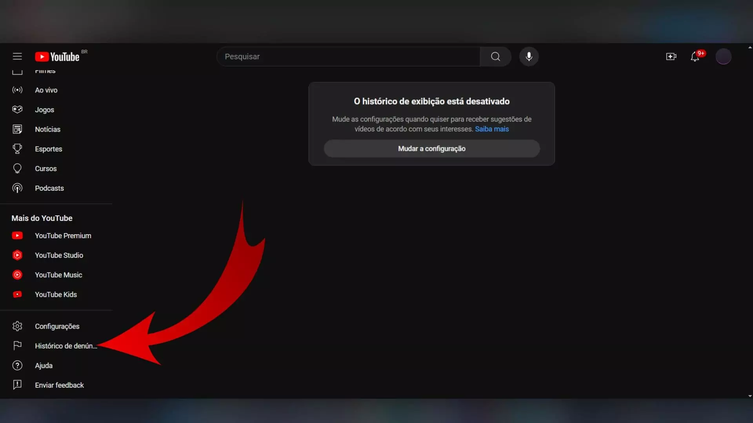The height and width of the screenshot is (423, 753).
Task: Click the Configurações gear icon
Action: point(17,326)
